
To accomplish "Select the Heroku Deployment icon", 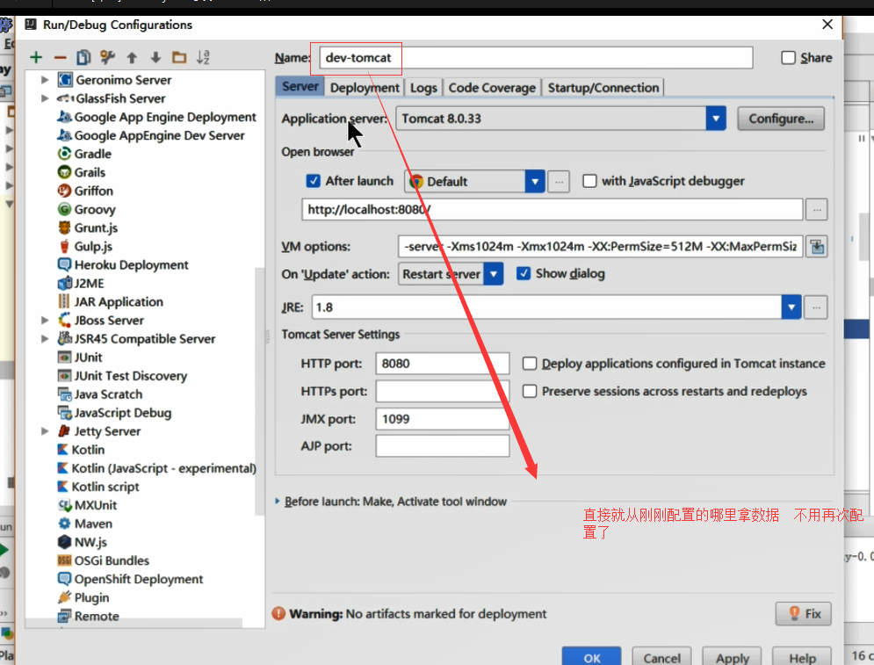I will (65, 264).
